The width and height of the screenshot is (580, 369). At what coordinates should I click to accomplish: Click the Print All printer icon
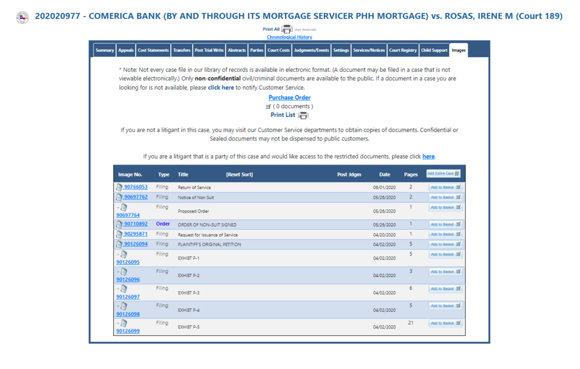287,29
